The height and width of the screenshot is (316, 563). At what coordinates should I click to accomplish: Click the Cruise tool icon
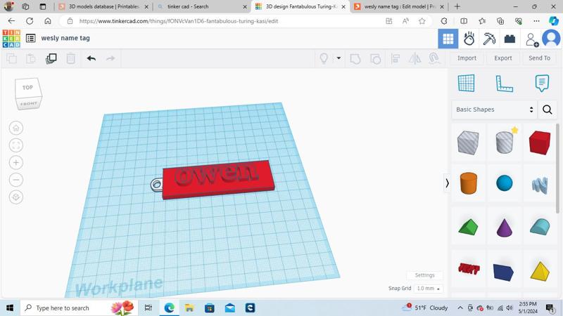tap(434, 58)
